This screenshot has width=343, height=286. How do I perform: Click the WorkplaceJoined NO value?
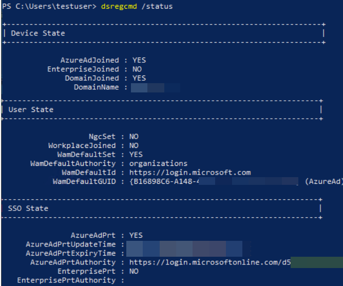point(134,145)
